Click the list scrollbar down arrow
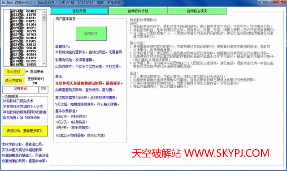Image resolution: width=287 pixels, height=171 pixels. coord(44,64)
